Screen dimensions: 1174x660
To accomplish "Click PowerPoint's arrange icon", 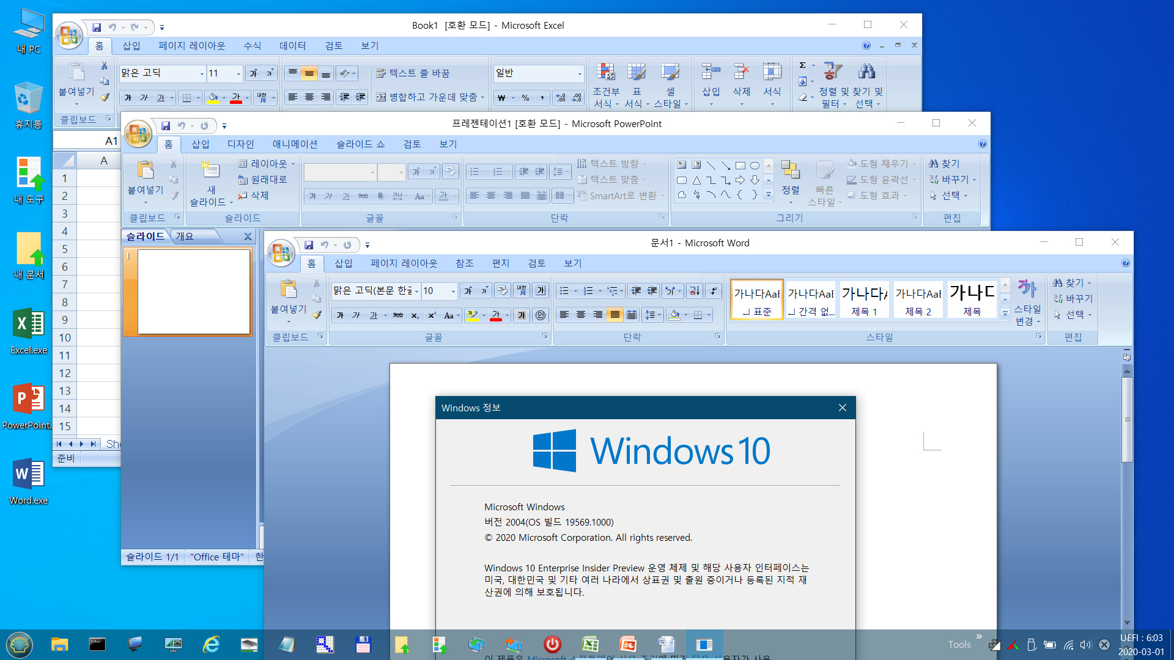I will tap(790, 170).
